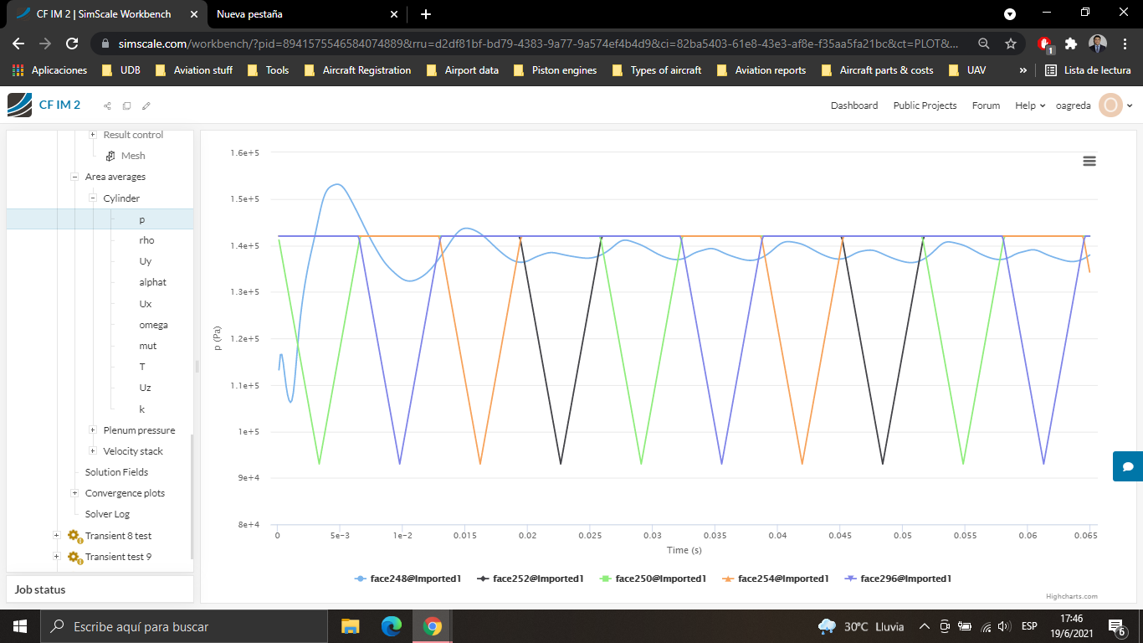The width and height of the screenshot is (1143, 643).
Task: Bookmark this page with the star icon
Action: click(1011, 44)
